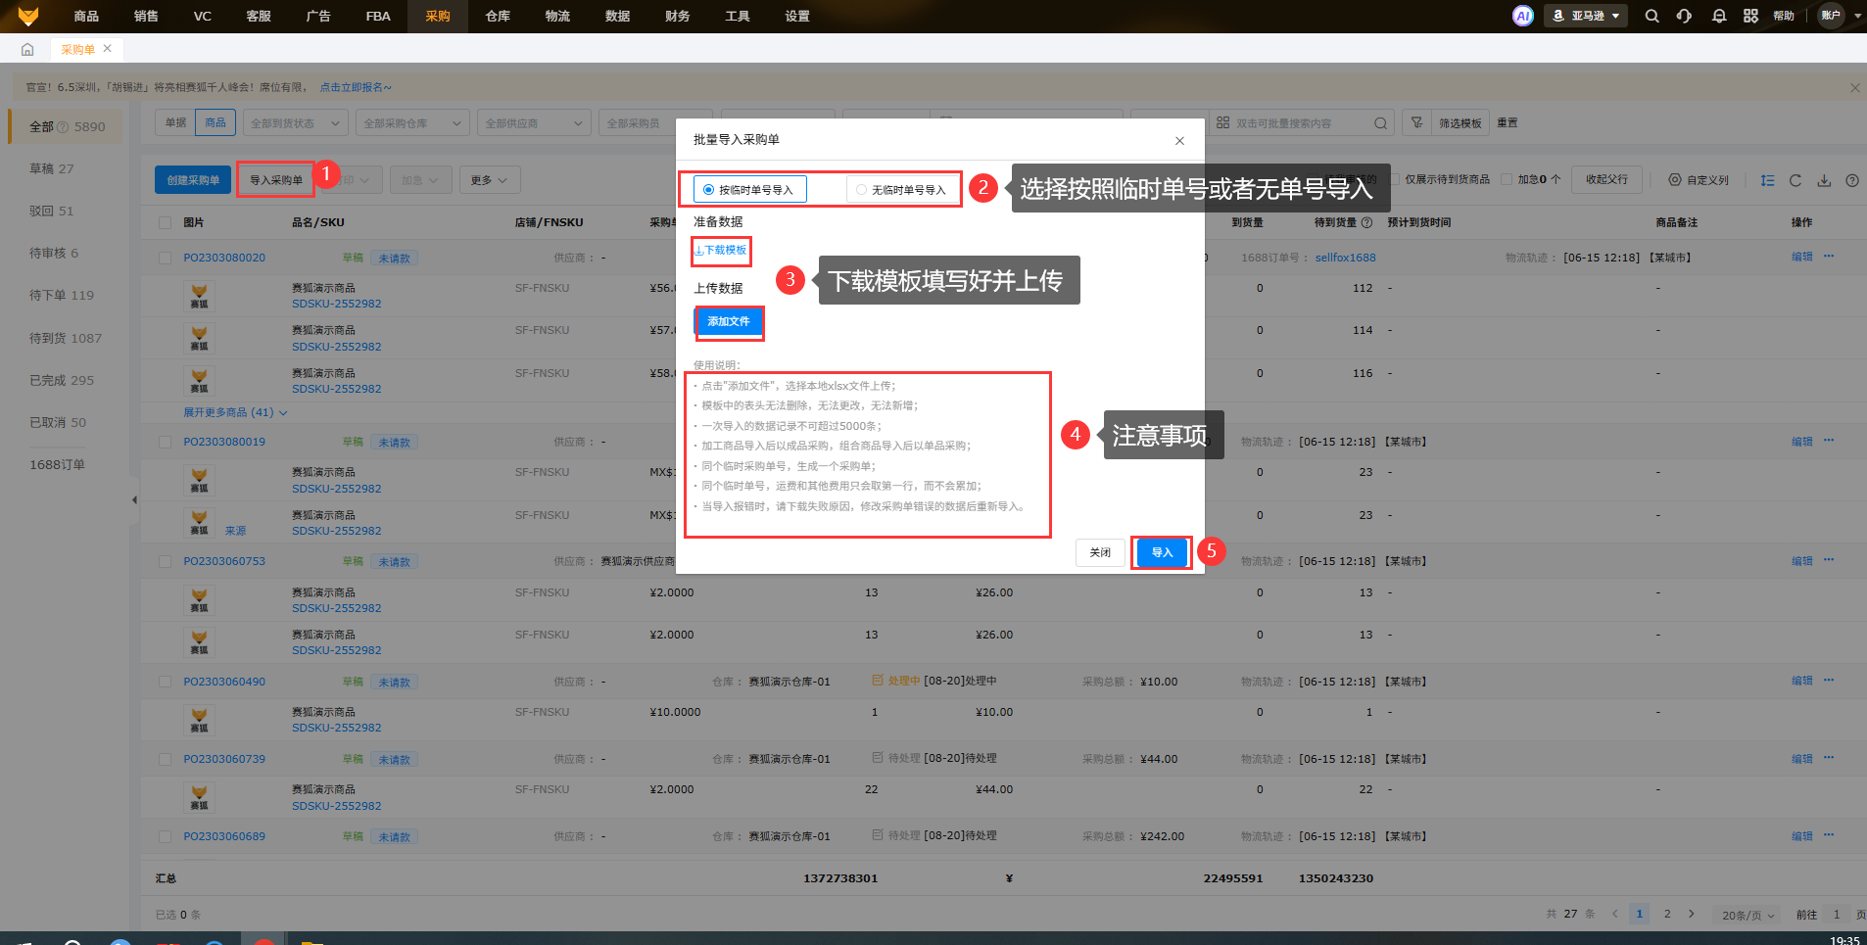Open the 仓库 top menu
The width and height of the screenshot is (1867, 945).
(x=498, y=16)
